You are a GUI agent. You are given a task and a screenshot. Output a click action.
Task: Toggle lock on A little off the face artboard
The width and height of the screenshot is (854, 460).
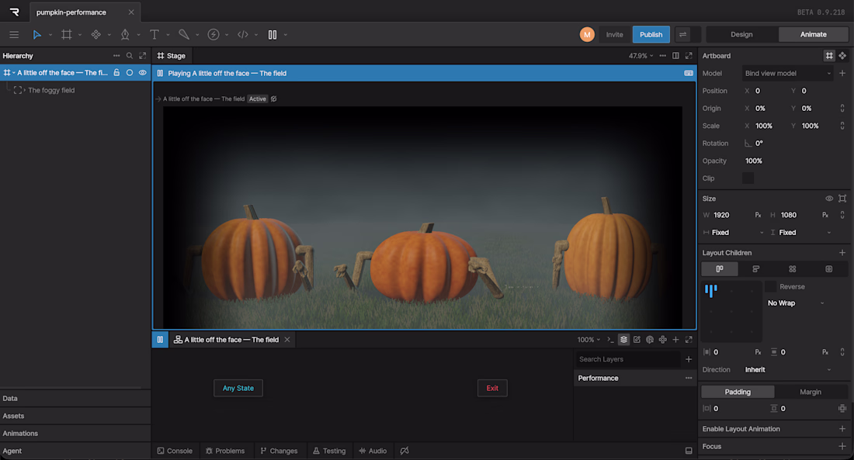pos(116,72)
